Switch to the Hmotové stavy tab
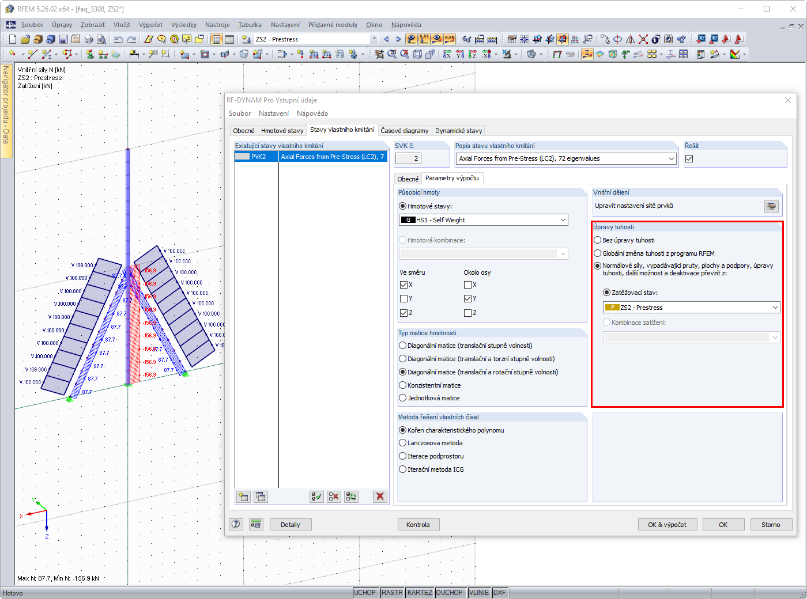This screenshot has height=599, width=807. coord(282,131)
